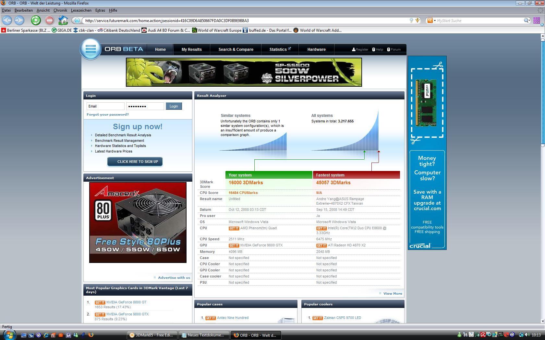Click the Advertise with us link
The height and width of the screenshot is (340, 545).
174,278
